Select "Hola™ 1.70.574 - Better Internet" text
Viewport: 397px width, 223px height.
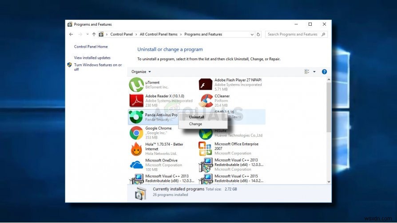click(164, 146)
